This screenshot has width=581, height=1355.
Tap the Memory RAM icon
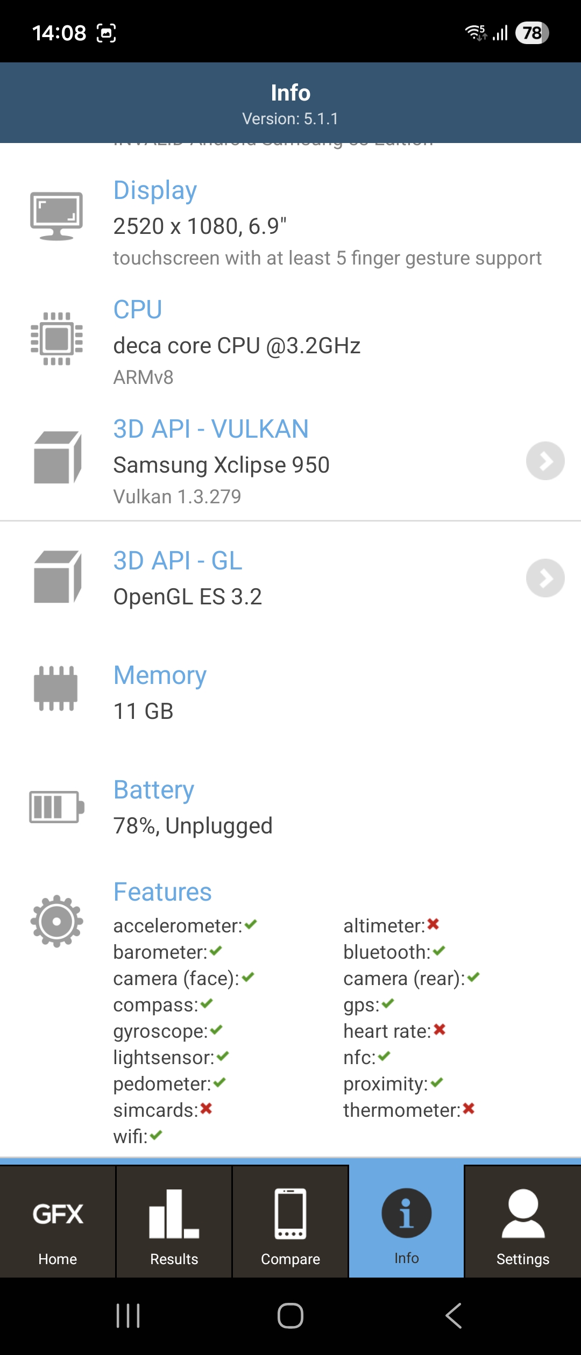point(56,688)
